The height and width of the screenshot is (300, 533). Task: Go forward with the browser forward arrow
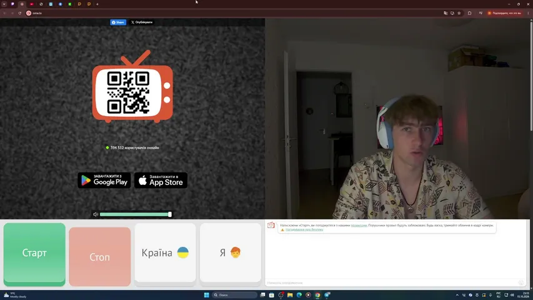[12, 13]
